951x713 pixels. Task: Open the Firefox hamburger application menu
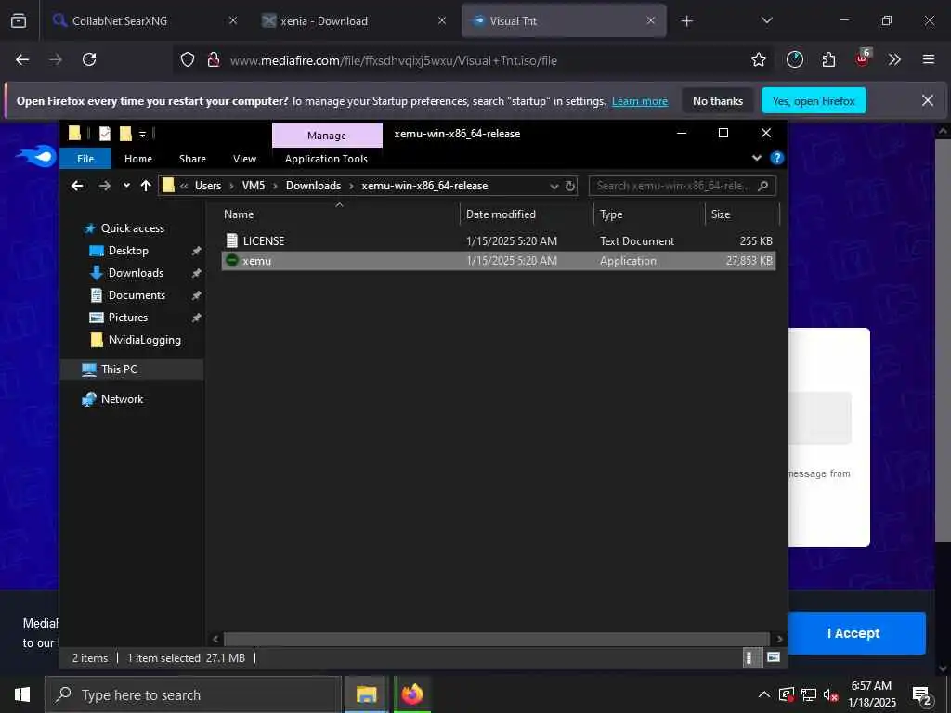(928, 59)
